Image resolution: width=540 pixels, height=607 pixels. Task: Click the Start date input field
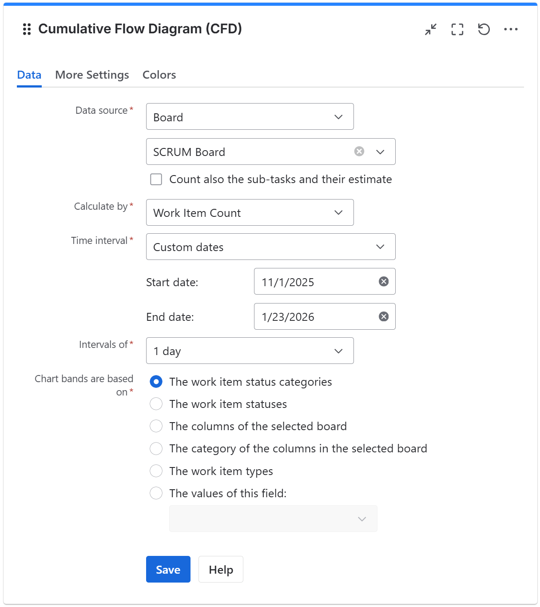(x=311, y=281)
